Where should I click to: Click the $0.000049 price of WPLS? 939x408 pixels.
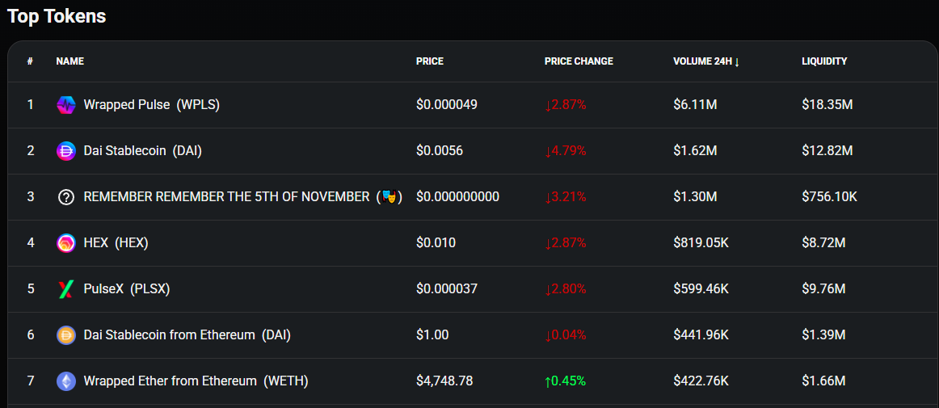tap(447, 105)
